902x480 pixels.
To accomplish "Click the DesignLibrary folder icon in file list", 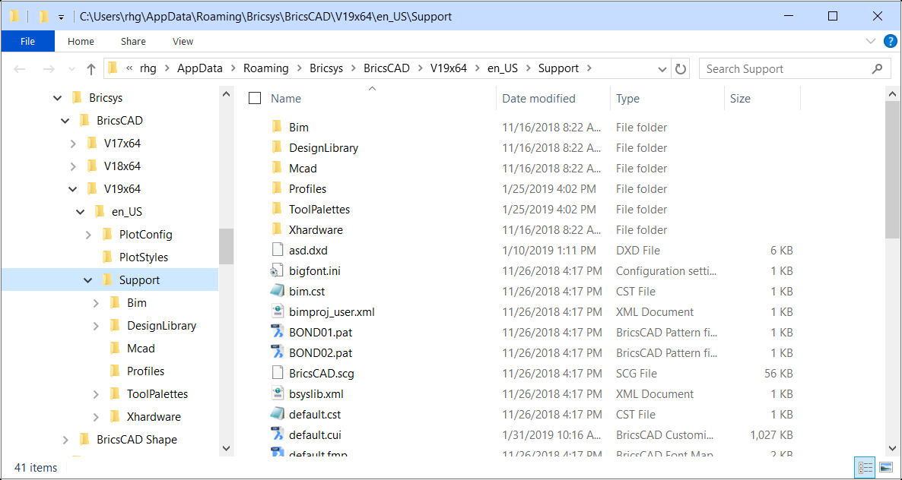I will [x=278, y=147].
